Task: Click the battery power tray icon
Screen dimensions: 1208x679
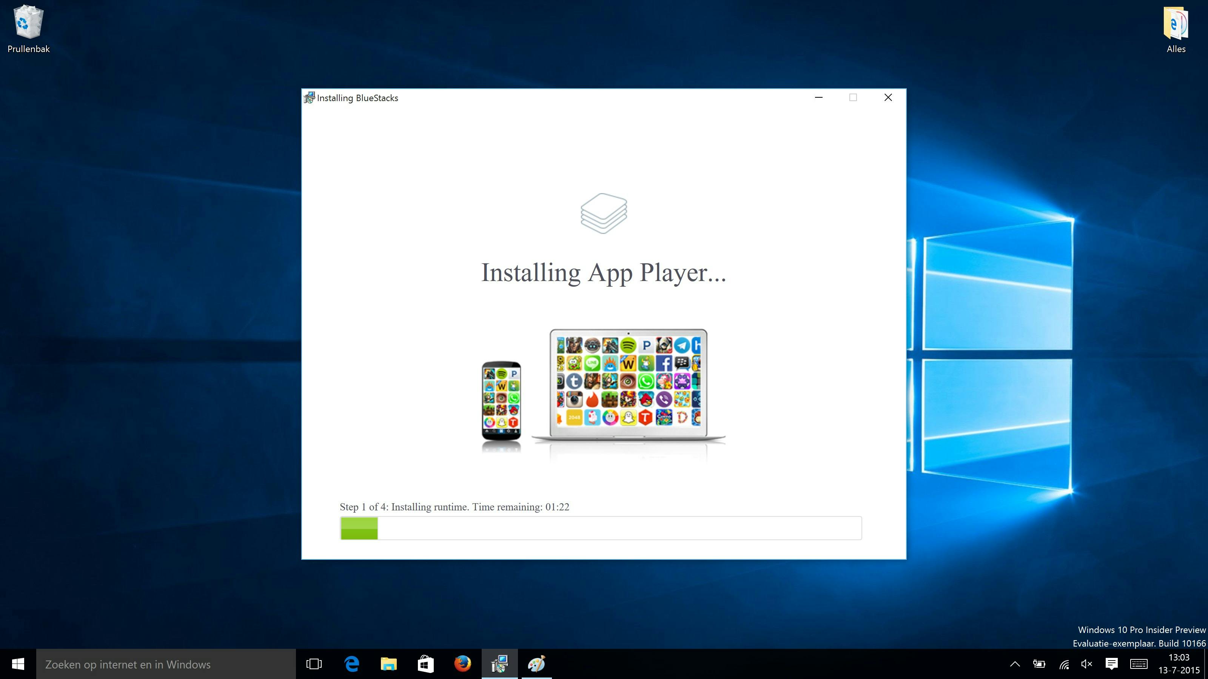Action: [1039, 664]
